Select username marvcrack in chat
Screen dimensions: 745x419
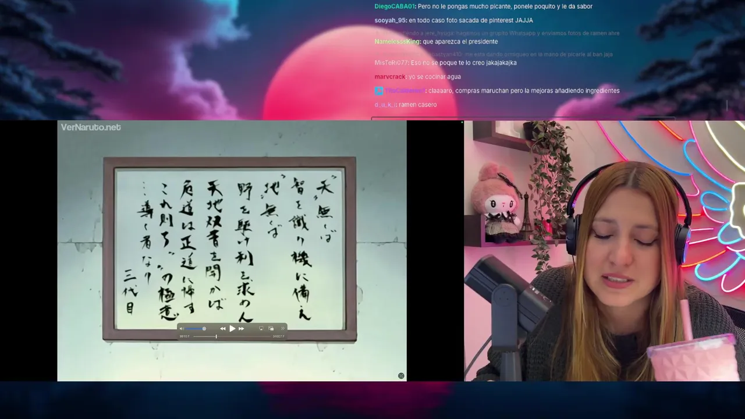390,77
